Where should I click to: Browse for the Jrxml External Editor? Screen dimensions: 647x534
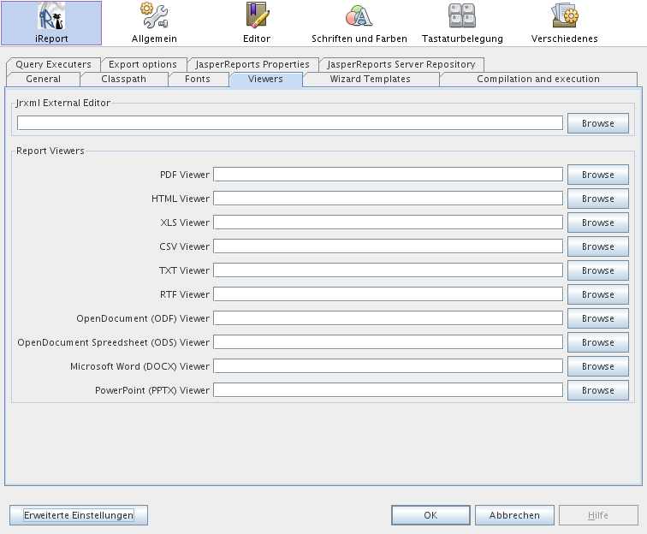coord(597,123)
